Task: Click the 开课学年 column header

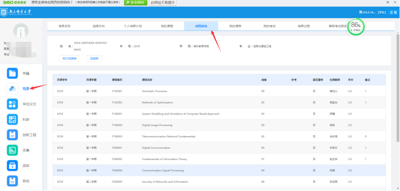Action: tap(62, 80)
